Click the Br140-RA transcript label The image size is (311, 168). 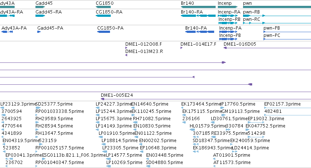coord(192,12)
